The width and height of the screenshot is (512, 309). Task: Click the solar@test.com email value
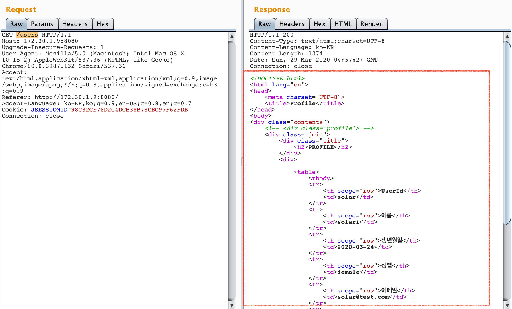click(x=363, y=297)
